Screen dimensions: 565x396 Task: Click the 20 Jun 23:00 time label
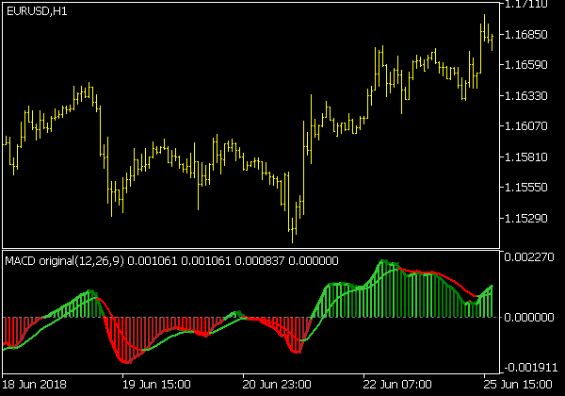[277, 385]
